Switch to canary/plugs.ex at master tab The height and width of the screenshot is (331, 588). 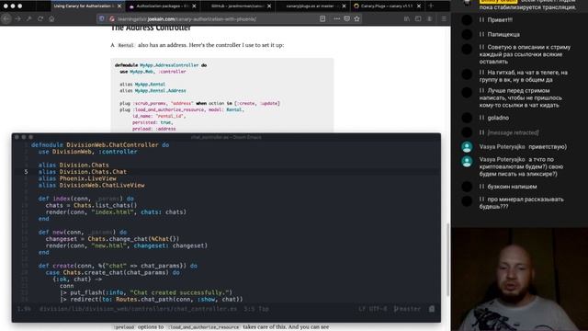click(312, 6)
